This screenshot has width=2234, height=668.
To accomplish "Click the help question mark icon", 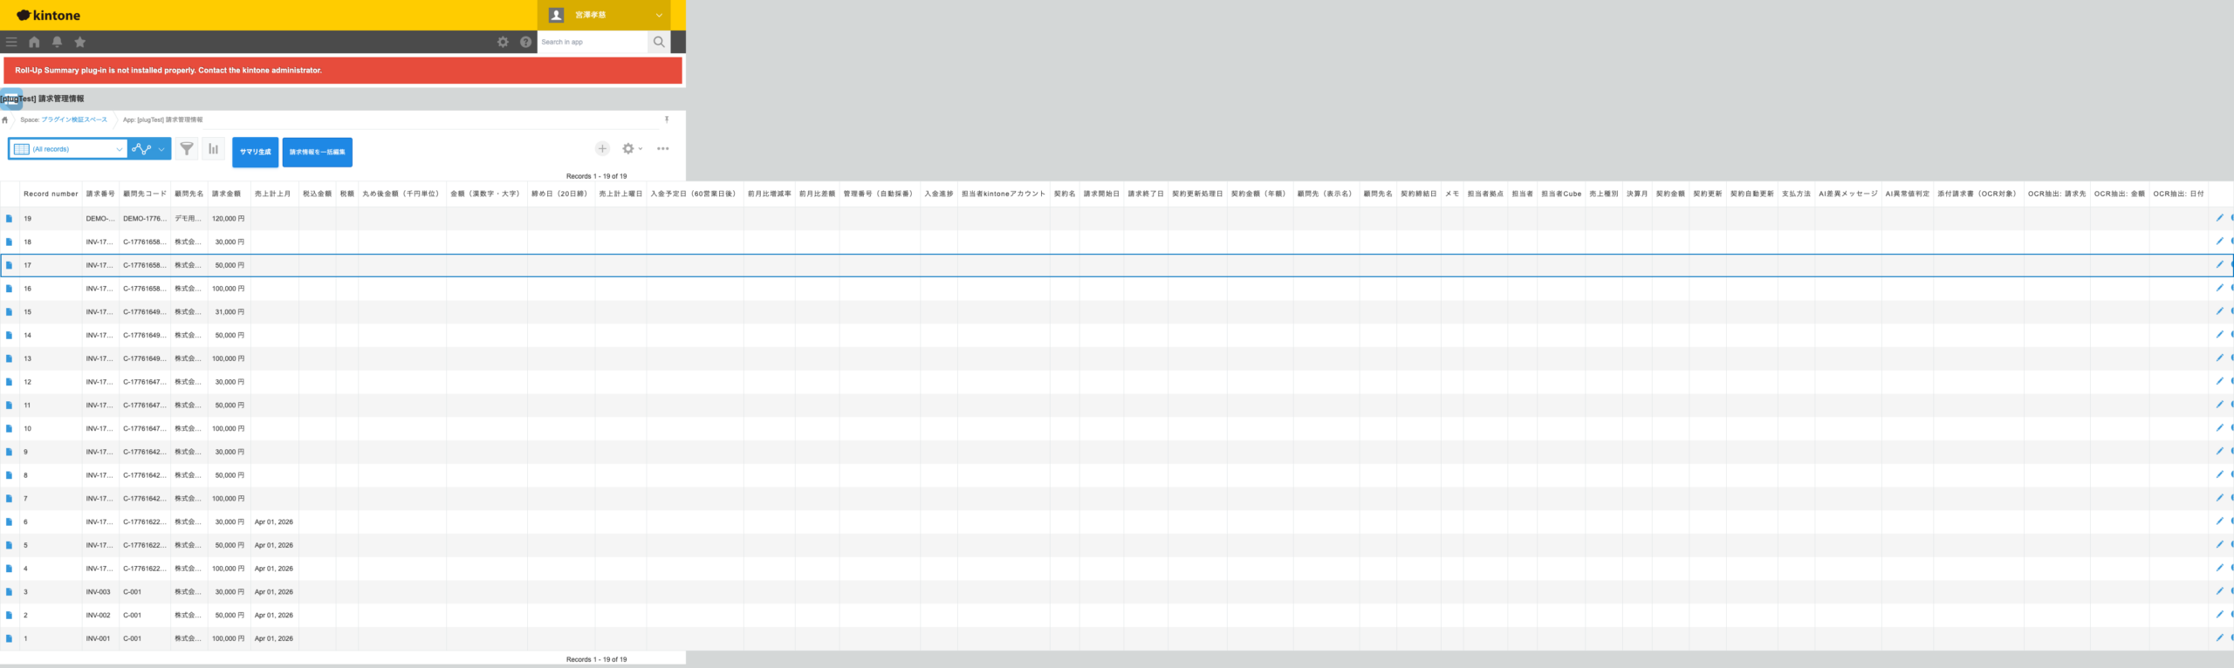I will tap(525, 42).
